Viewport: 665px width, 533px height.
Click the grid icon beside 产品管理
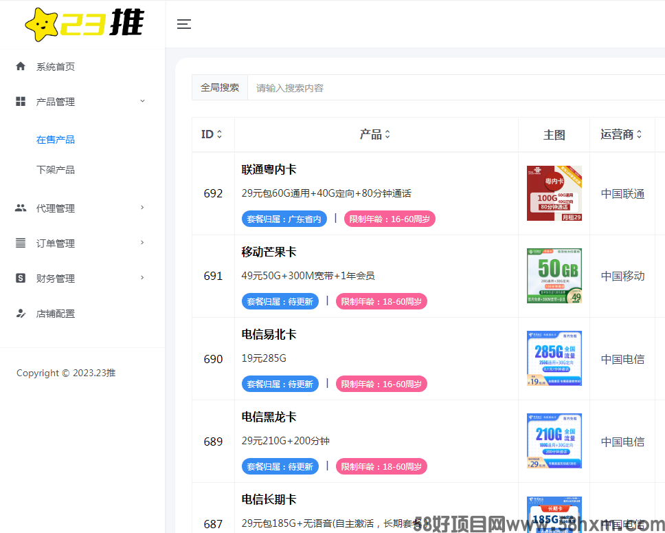click(21, 102)
